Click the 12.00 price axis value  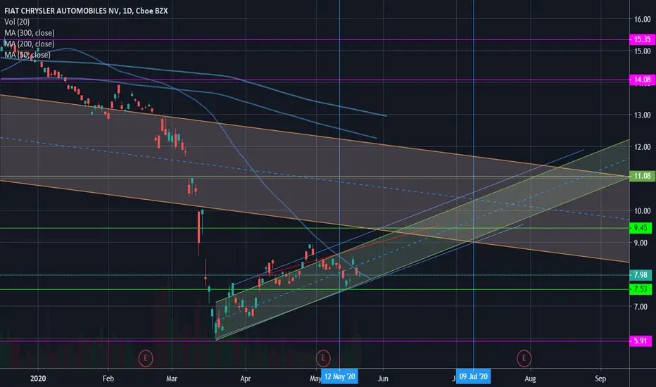tap(642, 147)
